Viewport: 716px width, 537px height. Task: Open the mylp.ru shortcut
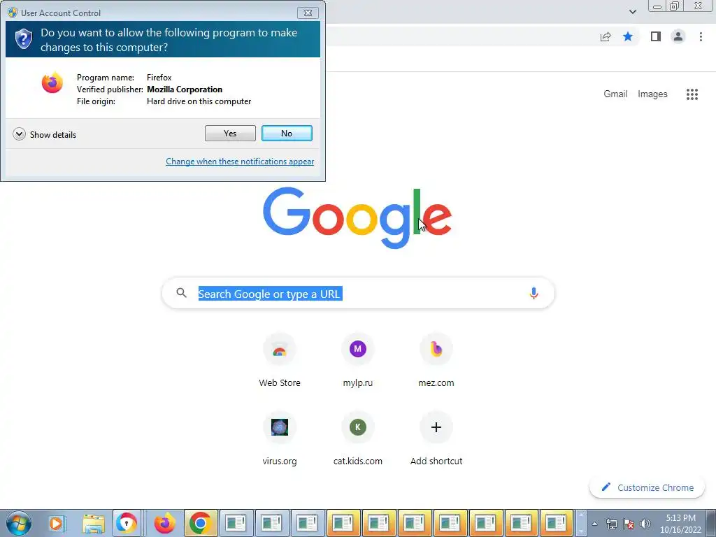coord(357,361)
